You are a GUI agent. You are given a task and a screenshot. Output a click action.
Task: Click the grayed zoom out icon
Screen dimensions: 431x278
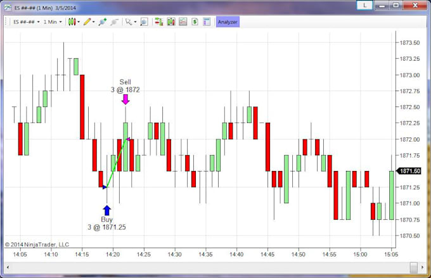click(x=114, y=22)
